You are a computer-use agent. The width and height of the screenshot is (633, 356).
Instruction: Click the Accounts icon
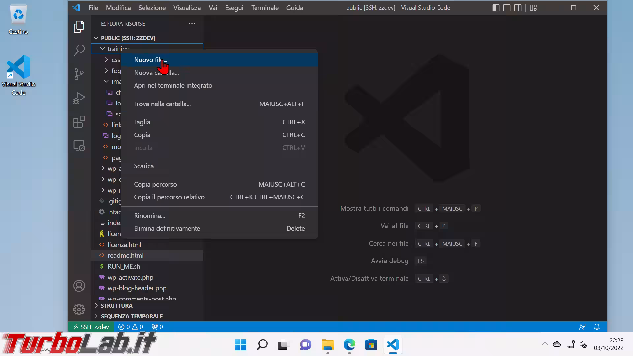(79, 286)
